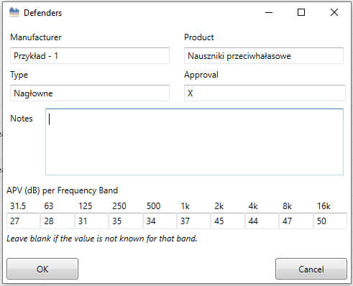Click the 1k band header label
The height and width of the screenshot is (286, 353).
185,206
